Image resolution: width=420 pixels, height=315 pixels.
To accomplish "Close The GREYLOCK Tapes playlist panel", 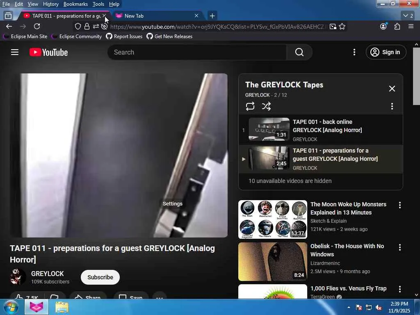I will pos(392,89).
